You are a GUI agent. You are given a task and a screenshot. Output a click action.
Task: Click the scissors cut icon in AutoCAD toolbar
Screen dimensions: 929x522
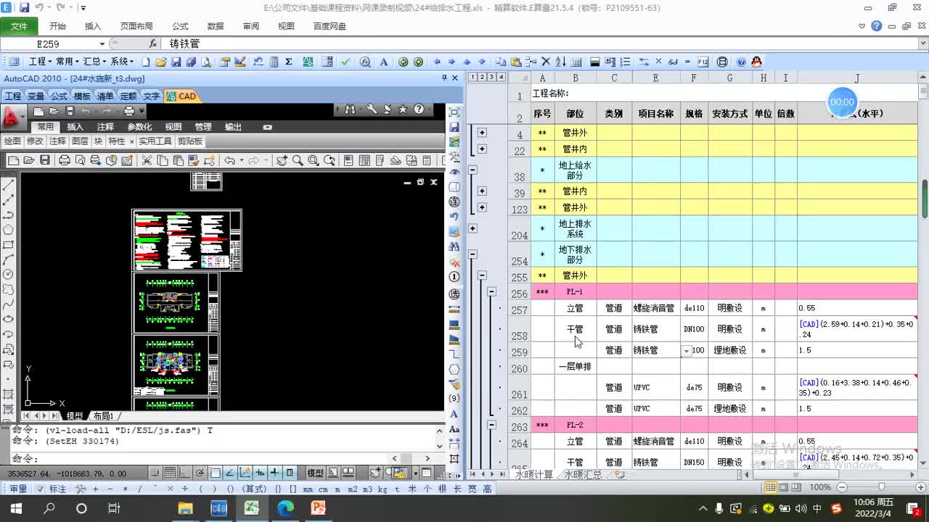(147, 160)
